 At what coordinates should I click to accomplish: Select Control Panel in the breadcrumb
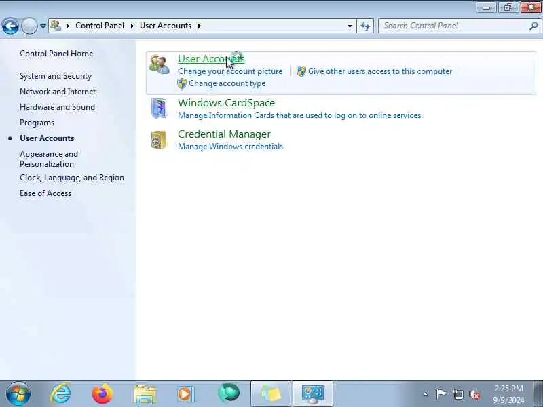pos(100,26)
